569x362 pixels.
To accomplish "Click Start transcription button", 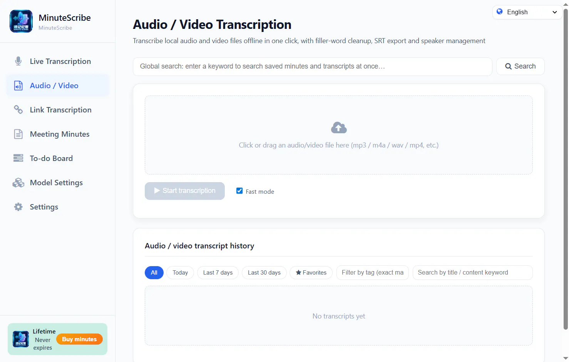I will click(185, 191).
